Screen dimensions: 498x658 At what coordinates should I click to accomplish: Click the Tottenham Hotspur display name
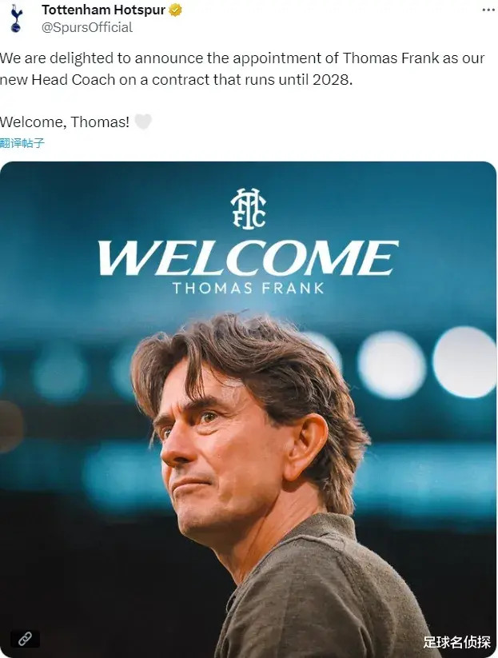coord(103,10)
